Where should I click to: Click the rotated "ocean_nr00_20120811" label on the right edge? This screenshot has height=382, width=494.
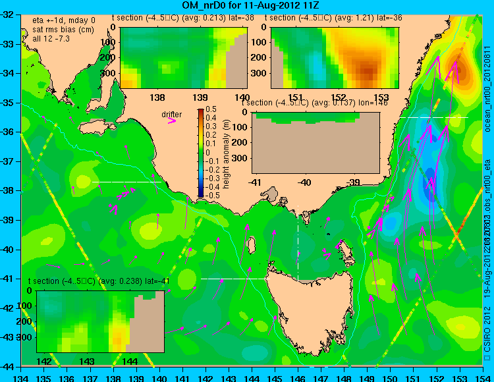point(487,89)
